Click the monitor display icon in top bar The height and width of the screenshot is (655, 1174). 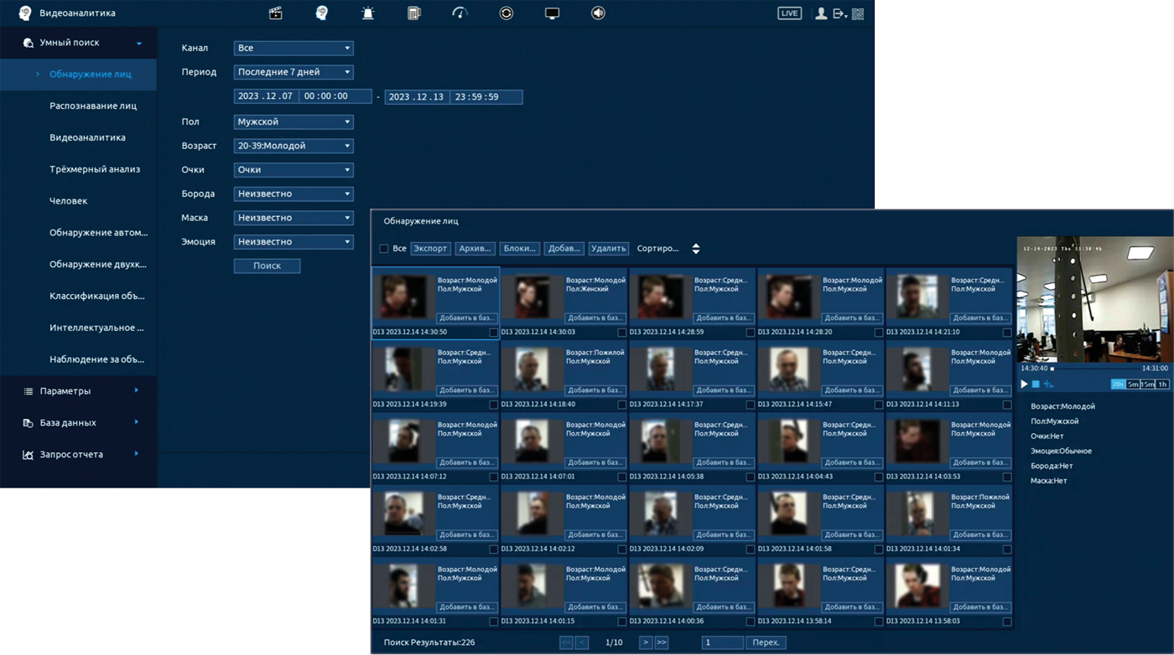click(x=552, y=13)
